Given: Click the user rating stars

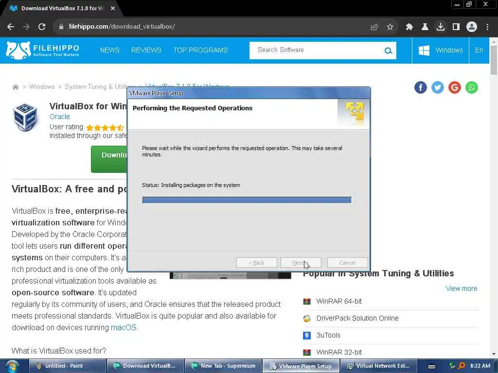Looking at the screenshot, I should click(x=105, y=128).
